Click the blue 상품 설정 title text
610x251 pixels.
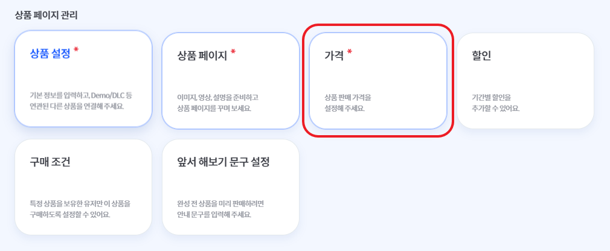tap(50, 54)
